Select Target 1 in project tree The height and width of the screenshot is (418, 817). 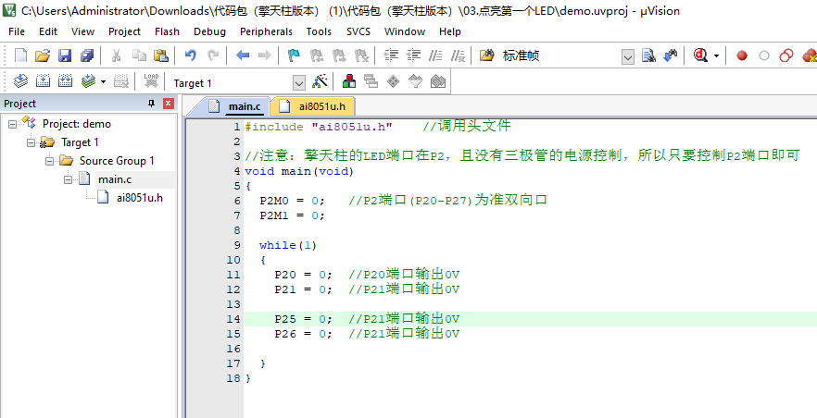80,141
